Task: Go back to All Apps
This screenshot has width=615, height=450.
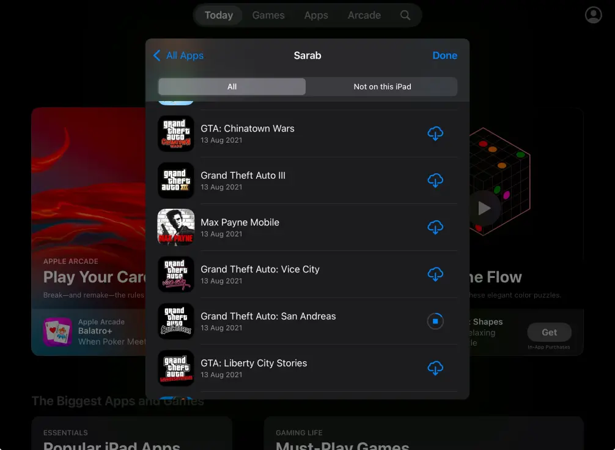Action: (x=179, y=55)
